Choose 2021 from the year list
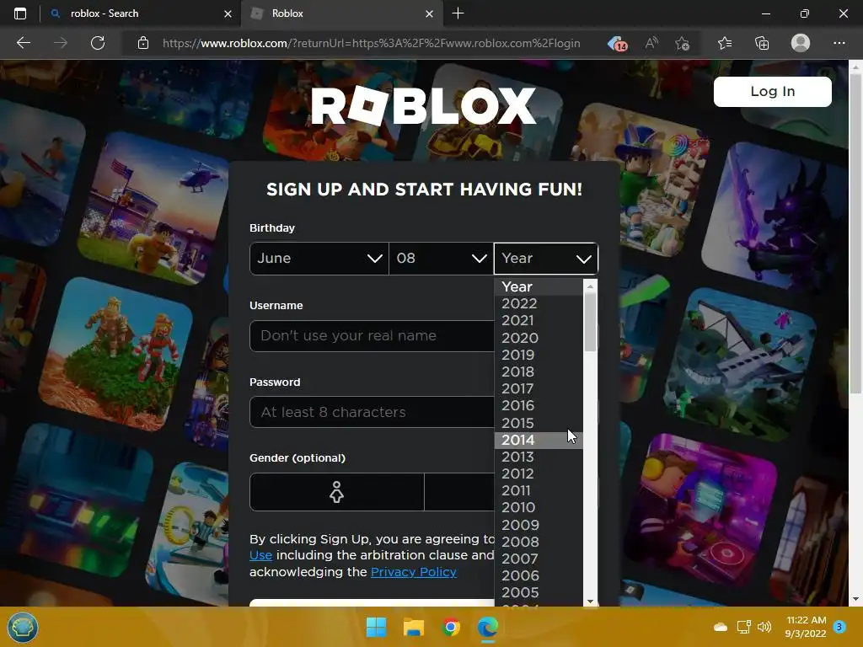This screenshot has width=863, height=647. (x=539, y=320)
